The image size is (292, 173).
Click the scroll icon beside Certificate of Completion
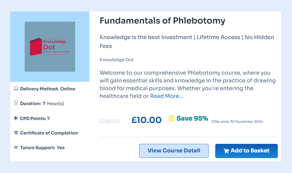[x=16, y=133]
